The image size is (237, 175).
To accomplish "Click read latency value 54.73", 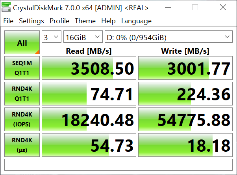I will 89,145.
